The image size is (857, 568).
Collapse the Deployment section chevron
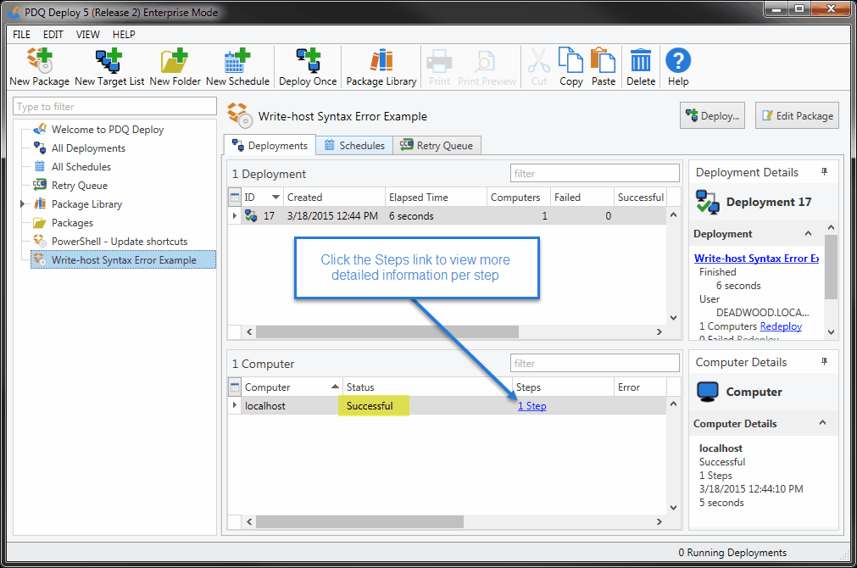808,233
